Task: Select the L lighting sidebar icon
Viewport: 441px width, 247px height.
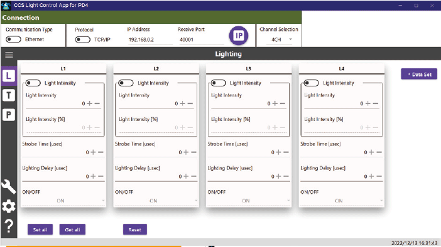Action: tap(9, 76)
